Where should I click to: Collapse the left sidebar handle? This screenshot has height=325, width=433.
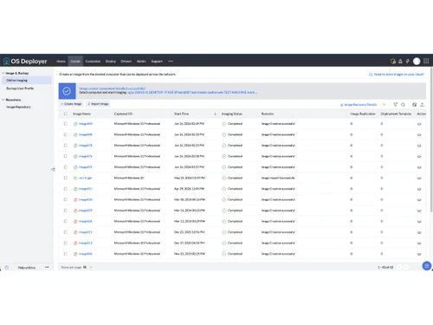tap(53, 169)
